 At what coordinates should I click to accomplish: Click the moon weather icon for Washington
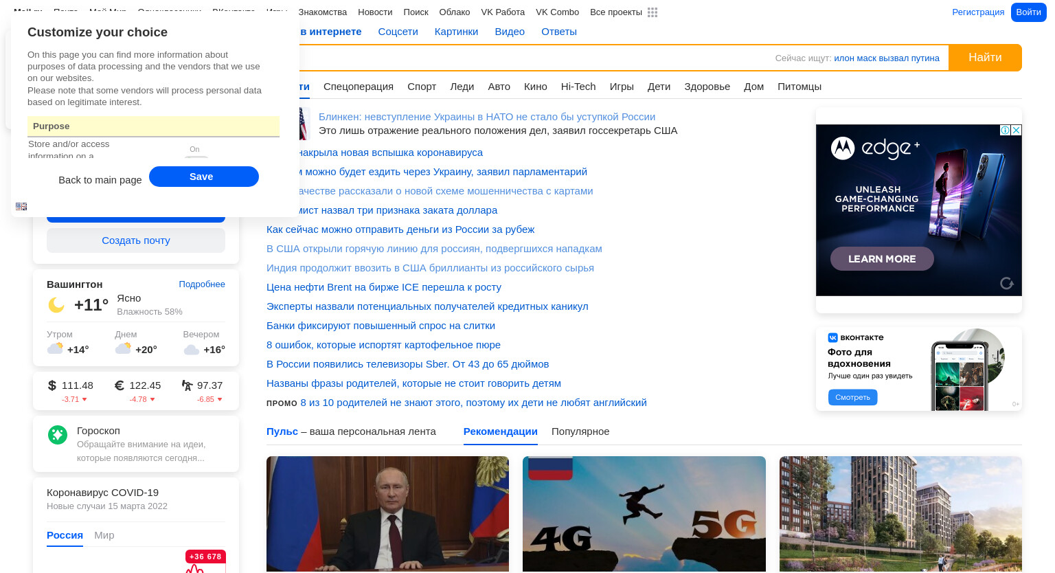pyautogui.click(x=56, y=304)
